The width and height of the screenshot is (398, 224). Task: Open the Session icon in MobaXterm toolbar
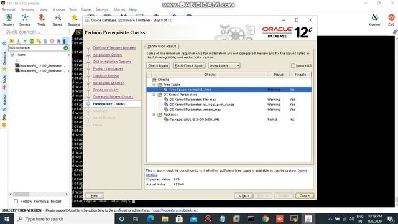pos(8,20)
